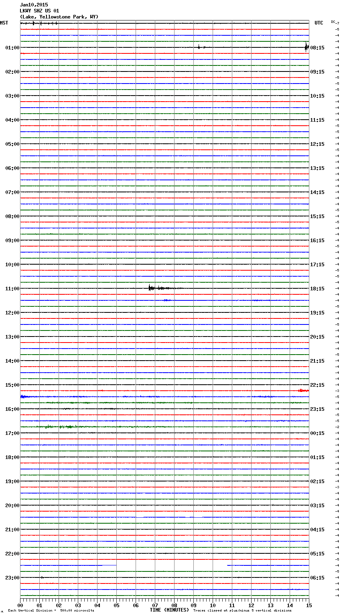Viewport: 341px width, 616px height.
Task: Select the 03:00 MST row label
Action: tap(12, 96)
